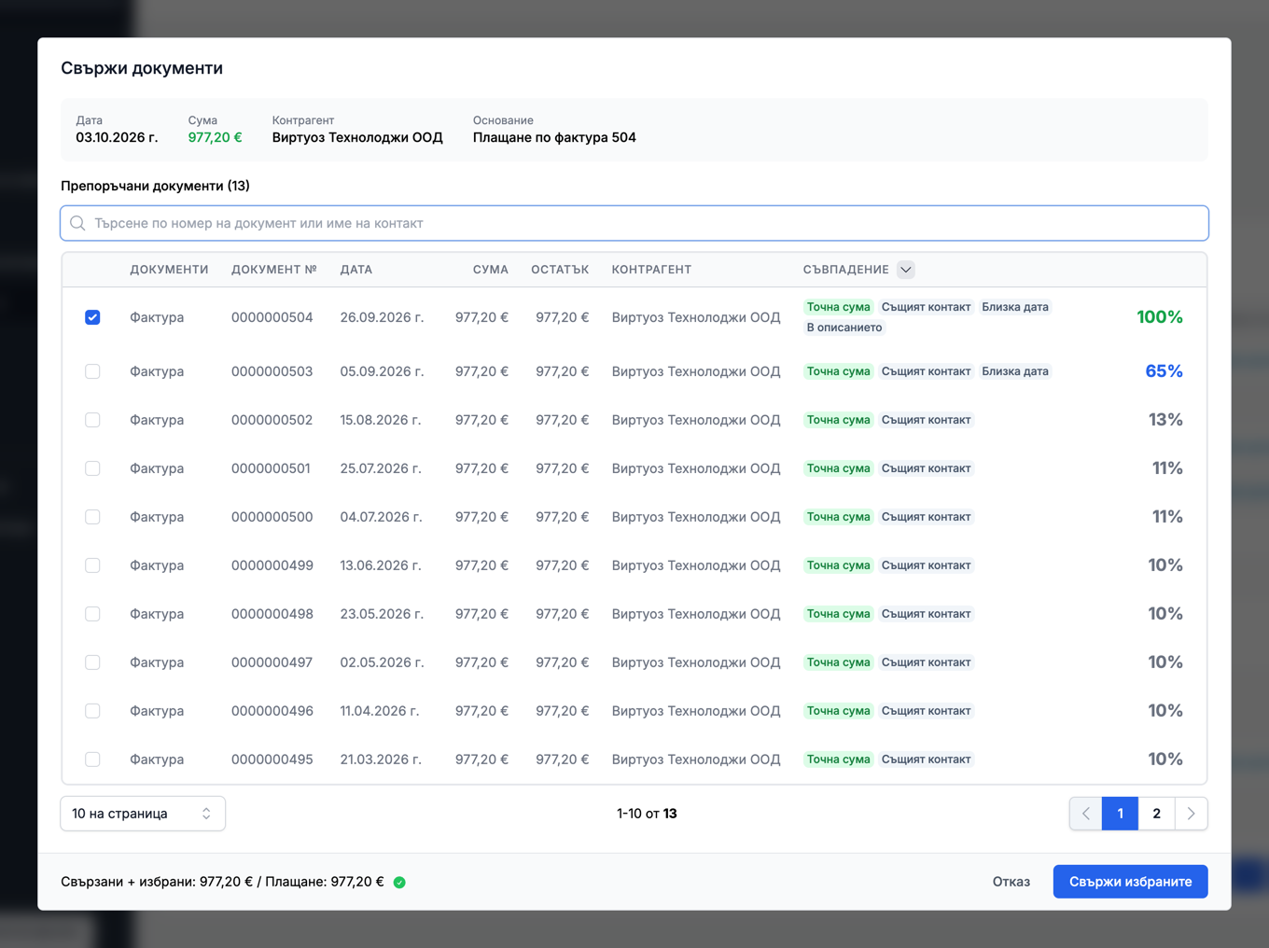This screenshot has width=1269, height=948.
Task: Click the Близка дата tag on invoice 0000000503
Action: point(1015,371)
